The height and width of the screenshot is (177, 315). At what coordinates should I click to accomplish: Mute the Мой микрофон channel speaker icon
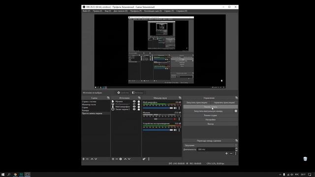[x=175, y=108]
